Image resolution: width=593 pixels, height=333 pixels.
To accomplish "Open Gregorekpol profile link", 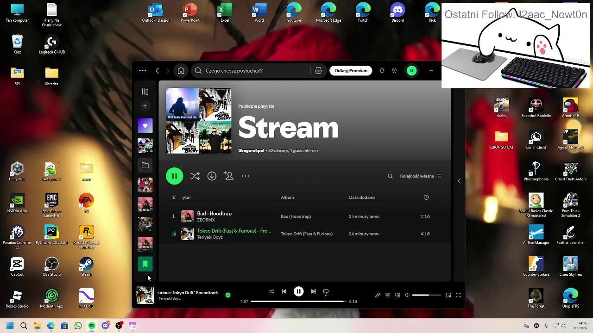I will pyautogui.click(x=251, y=151).
